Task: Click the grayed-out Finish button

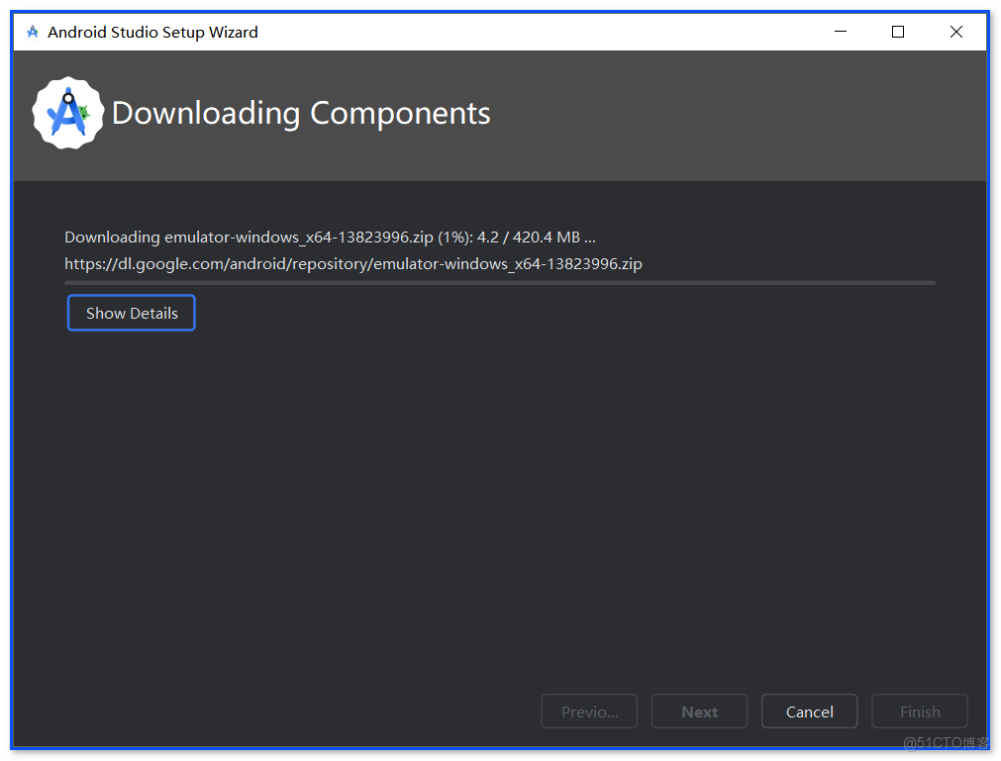Action: [x=919, y=711]
